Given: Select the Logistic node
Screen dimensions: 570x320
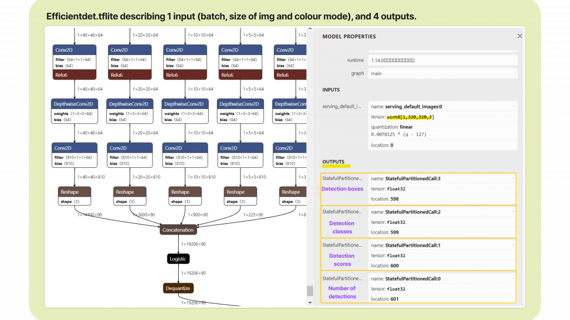Looking at the screenshot, I should (178, 259).
